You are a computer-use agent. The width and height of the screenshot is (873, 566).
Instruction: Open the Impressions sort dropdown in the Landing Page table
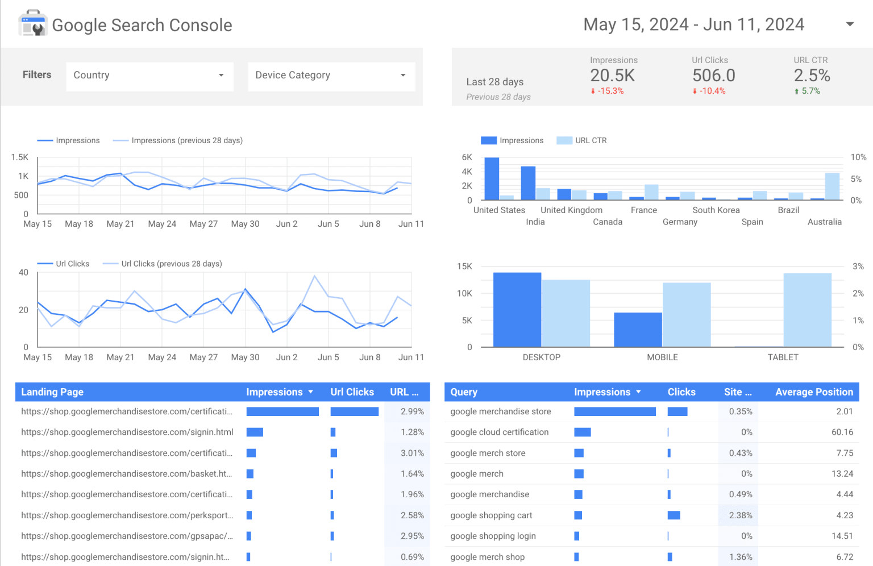coord(310,392)
